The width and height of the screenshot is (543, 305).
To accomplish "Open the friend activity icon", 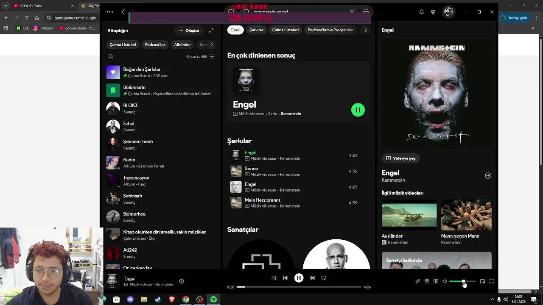I will click(433, 12).
